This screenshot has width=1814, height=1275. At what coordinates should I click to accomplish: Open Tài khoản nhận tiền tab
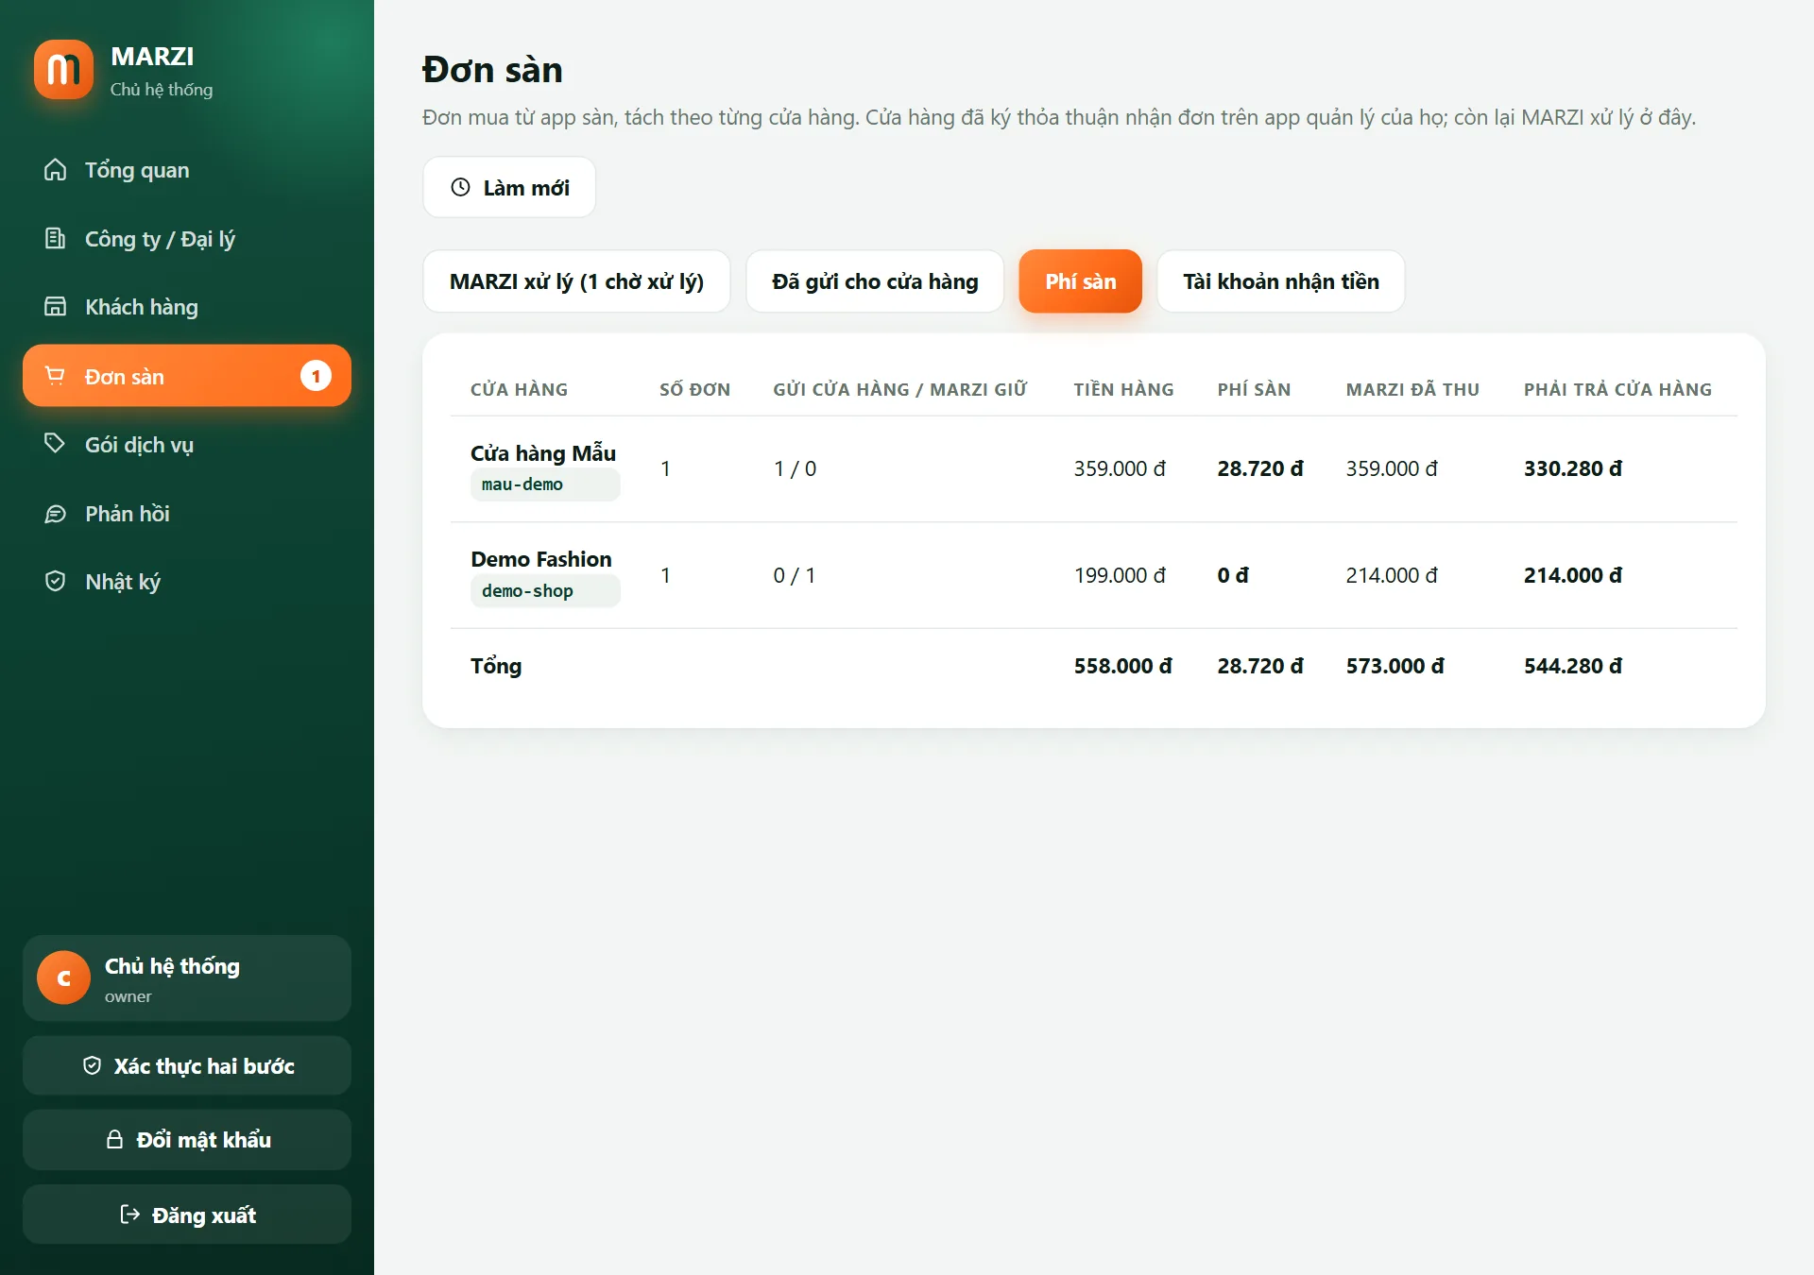(x=1280, y=281)
